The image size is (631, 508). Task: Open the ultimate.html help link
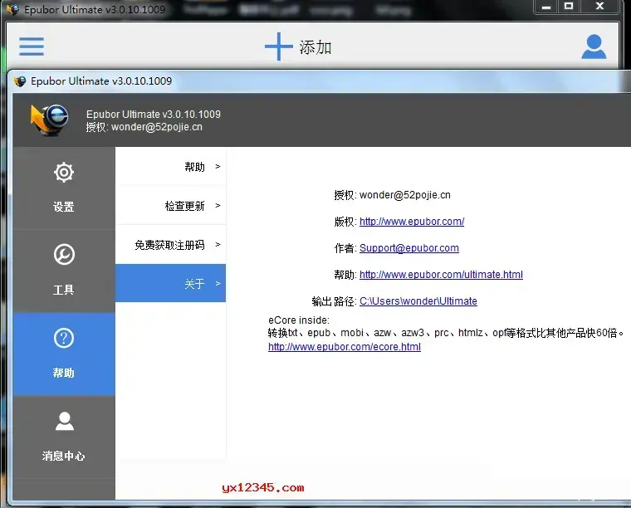click(x=441, y=274)
